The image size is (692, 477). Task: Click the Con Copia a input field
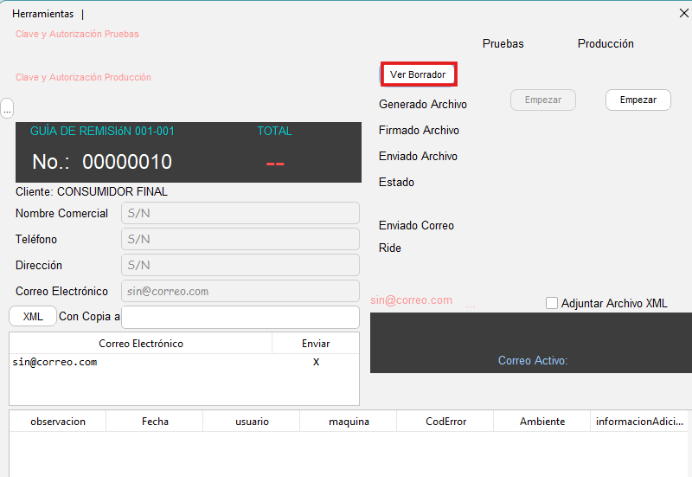[240, 317]
